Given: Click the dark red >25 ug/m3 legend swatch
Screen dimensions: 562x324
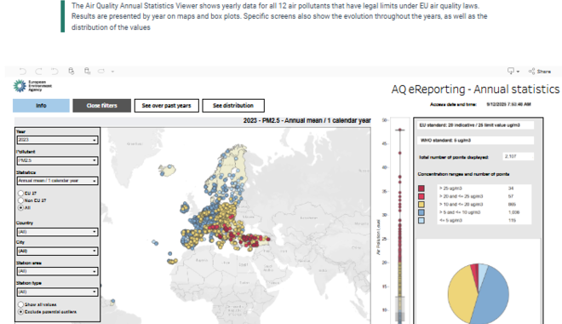Looking at the screenshot, I should pos(421,188).
